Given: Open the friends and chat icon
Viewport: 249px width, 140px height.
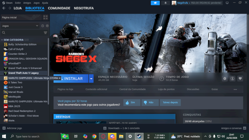Looking at the screenshot, I should pos(245,128).
